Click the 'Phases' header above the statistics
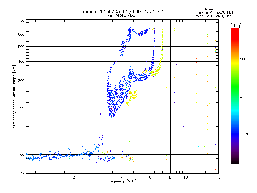 [208, 9]
